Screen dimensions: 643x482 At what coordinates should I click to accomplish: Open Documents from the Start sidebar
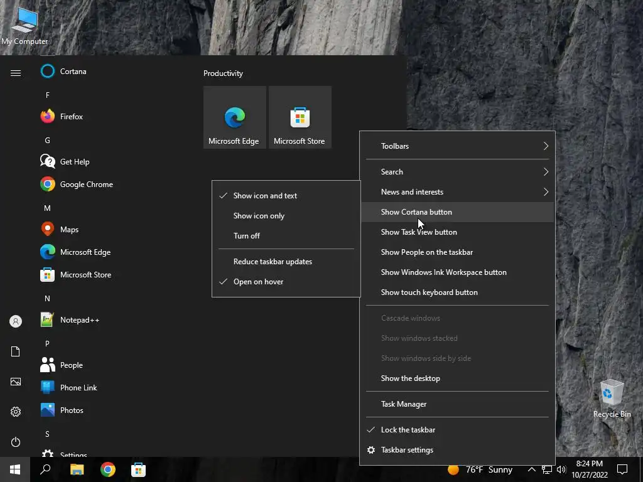click(x=16, y=351)
